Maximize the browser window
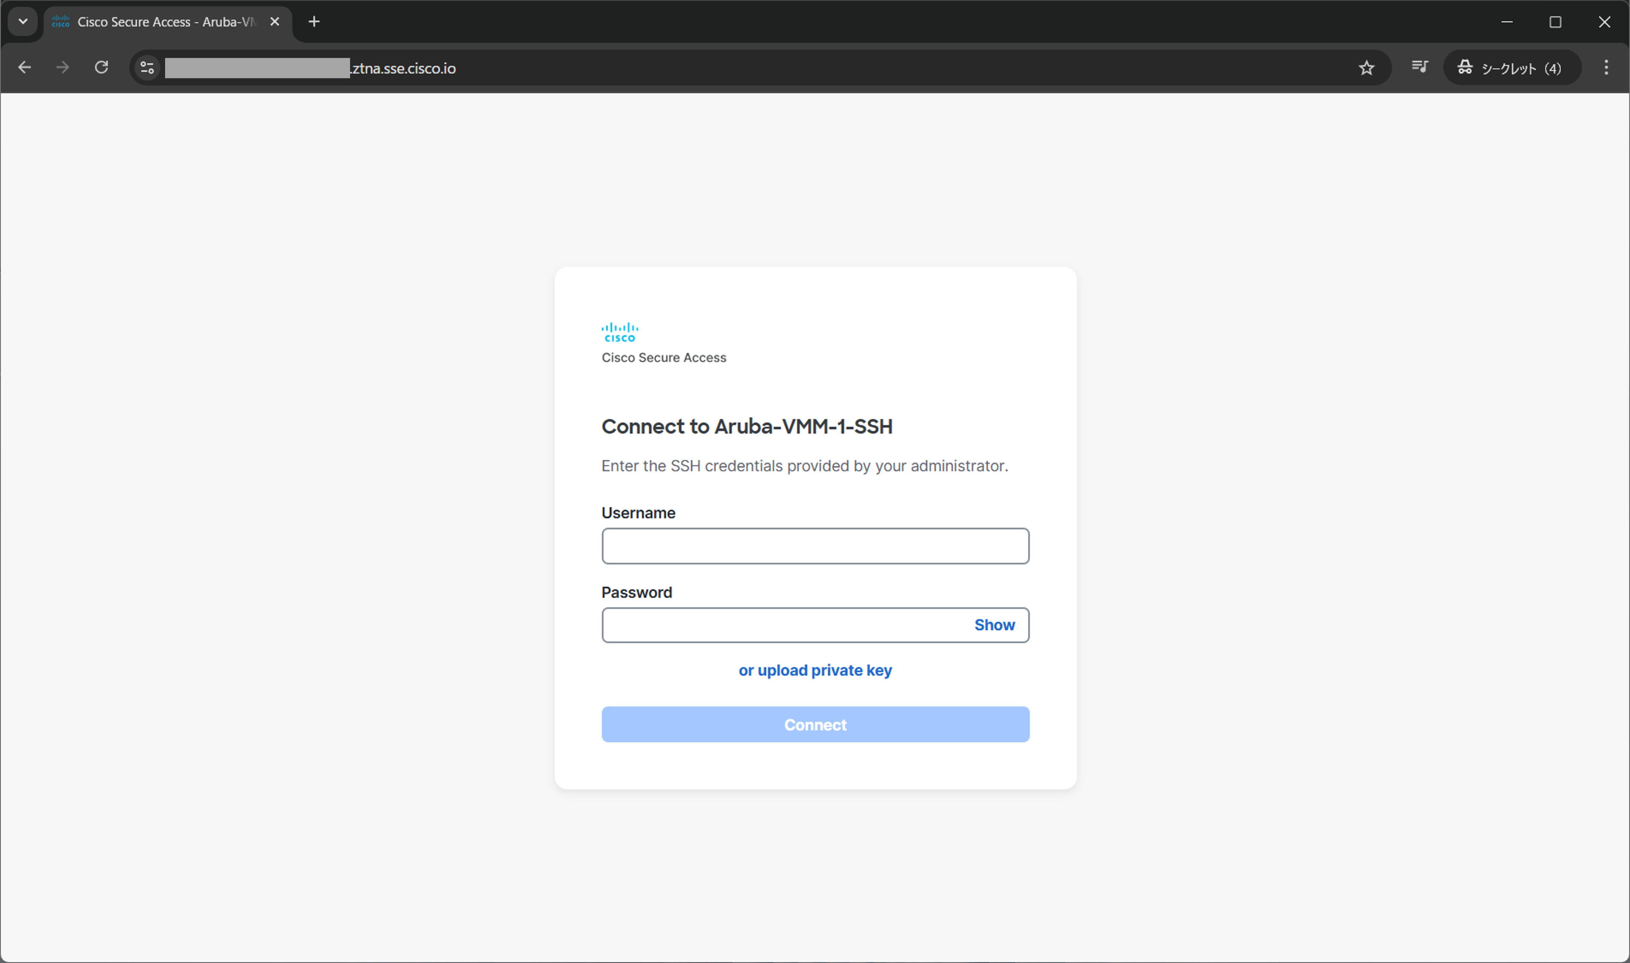The height and width of the screenshot is (963, 1630). click(1555, 22)
